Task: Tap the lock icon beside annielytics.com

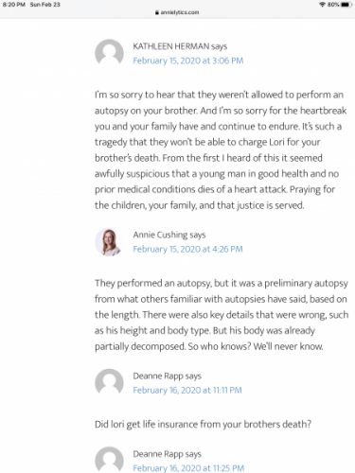Action: (157, 12)
